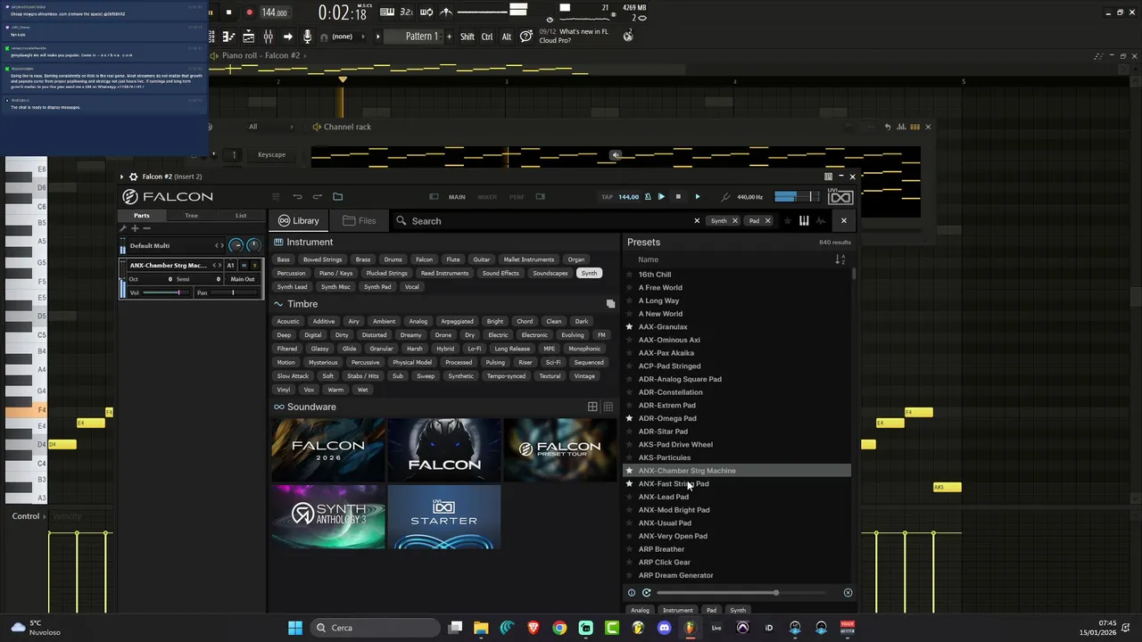
Task: Toggle the Synth instrument tag
Action: point(589,273)
